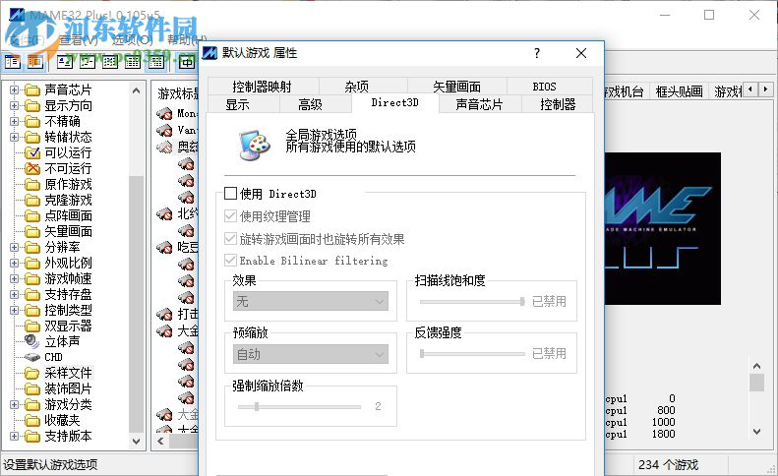Click the game icon beside 吃豆 row

pyautogui.click(x=164, y=247)
